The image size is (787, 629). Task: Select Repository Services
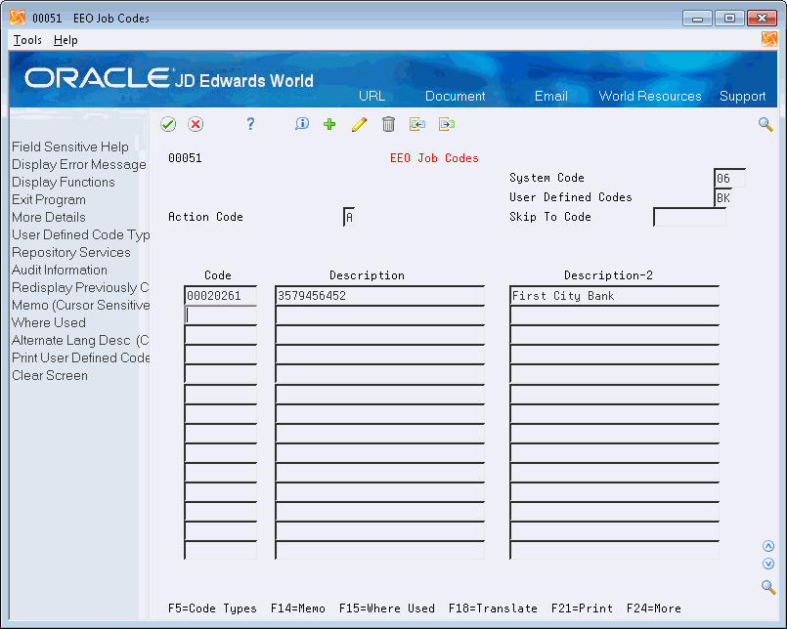(x=70, y=252)
